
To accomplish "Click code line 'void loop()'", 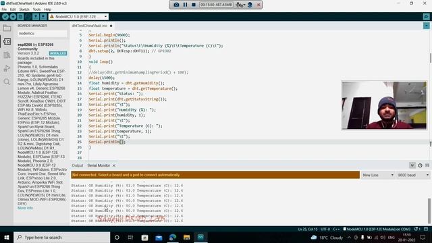I will tap(101, 61).
